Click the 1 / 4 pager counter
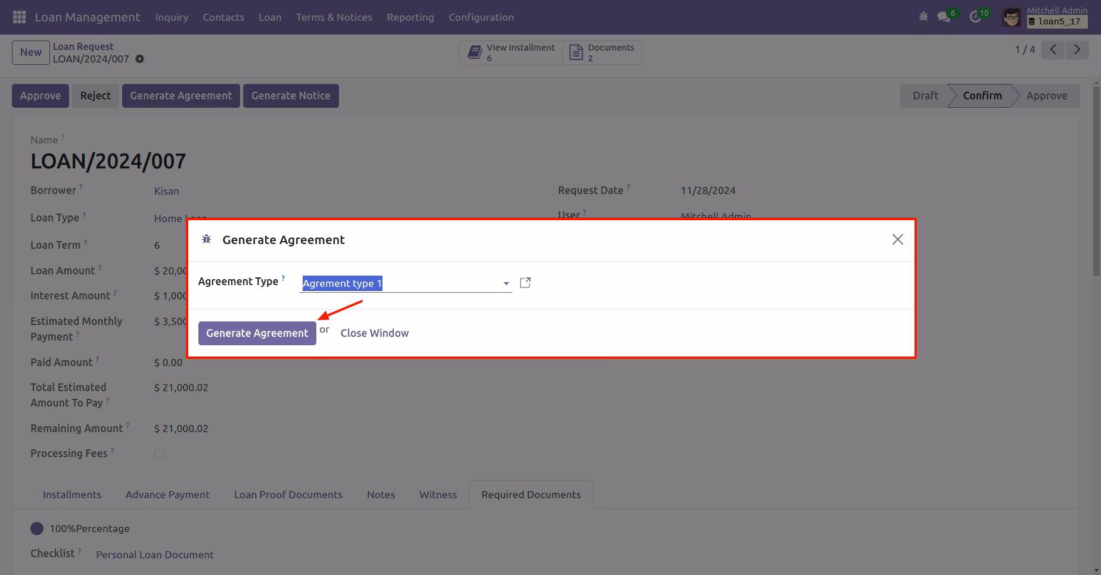Viewport: 1101px width, 575px height. coord(1025,50)
